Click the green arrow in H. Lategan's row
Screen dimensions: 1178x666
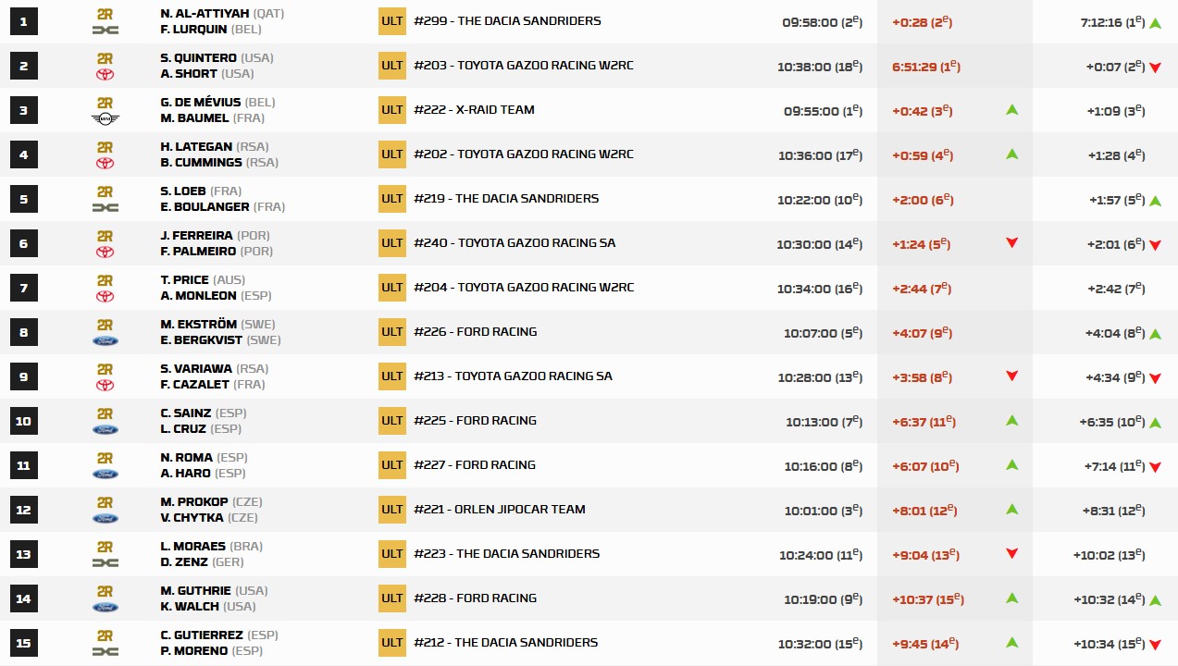pyautogui.click(x=1011, y=154)
